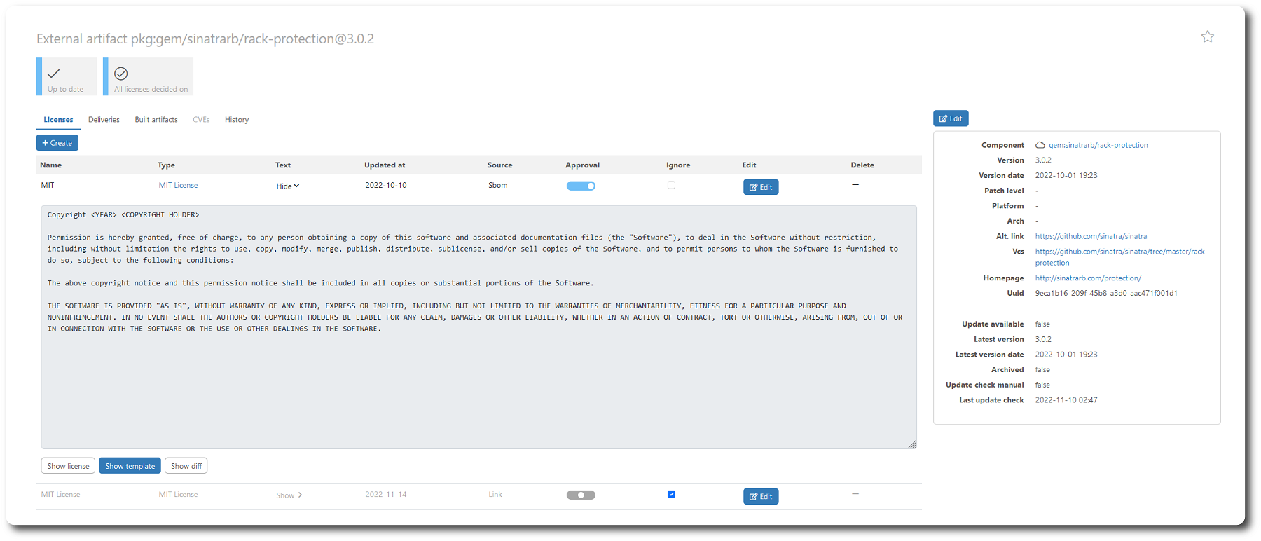Click the 2022-11-14 date cell

386,494
